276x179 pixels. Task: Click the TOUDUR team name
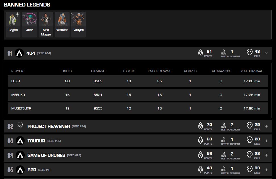[x=36, y=141]
